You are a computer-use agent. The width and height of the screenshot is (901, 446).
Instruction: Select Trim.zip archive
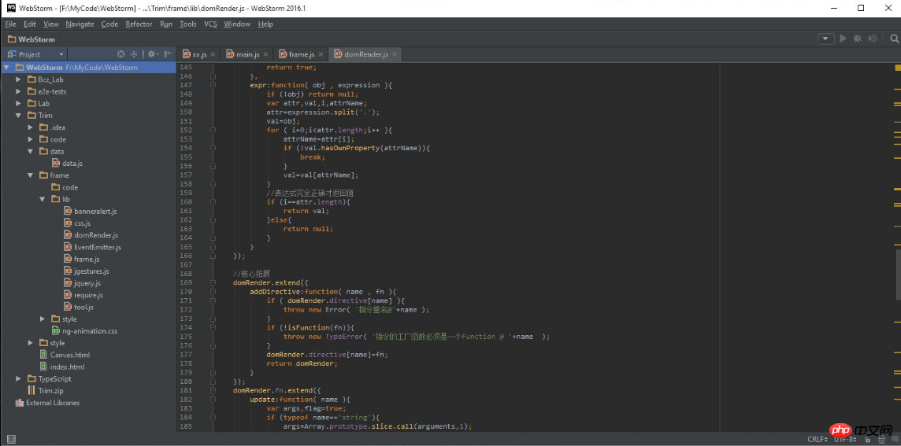click(46, 391)
